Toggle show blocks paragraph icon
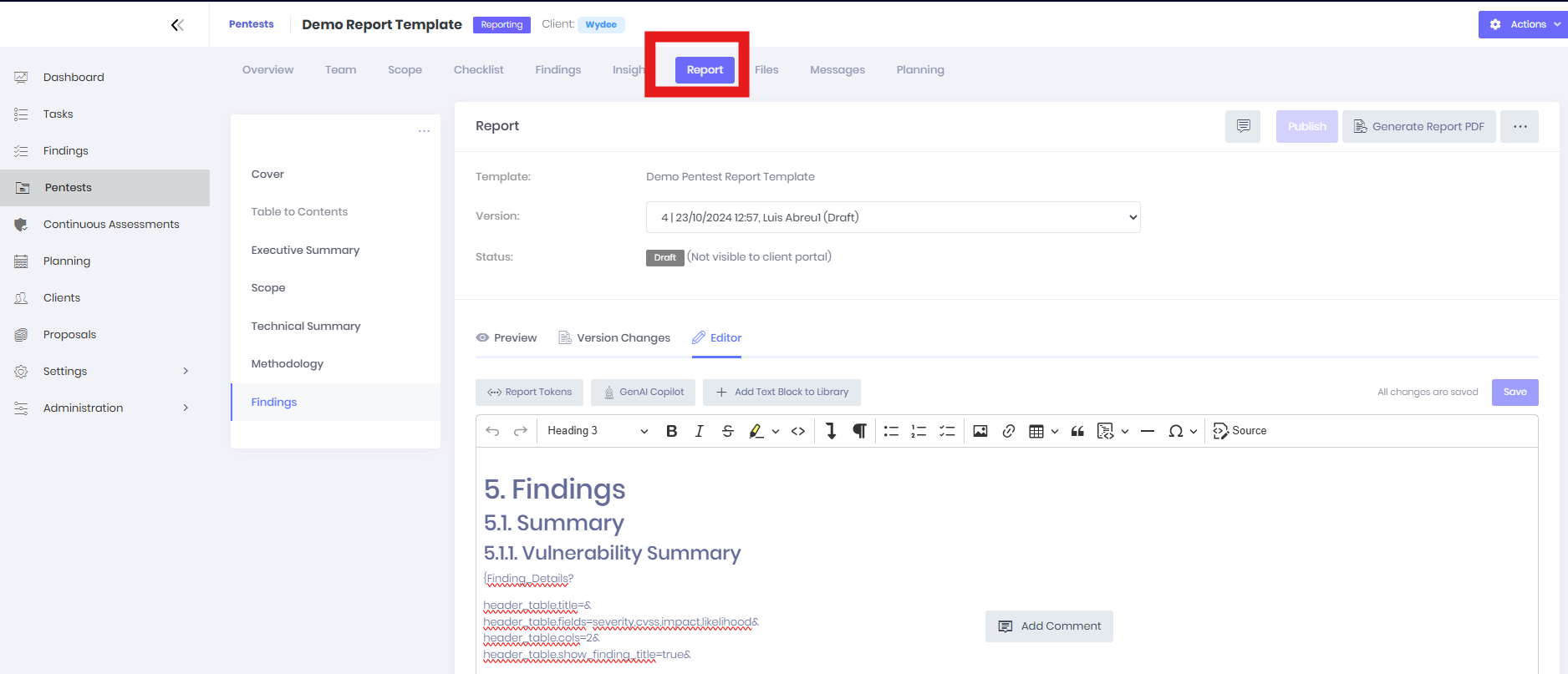 coord(859,431)
